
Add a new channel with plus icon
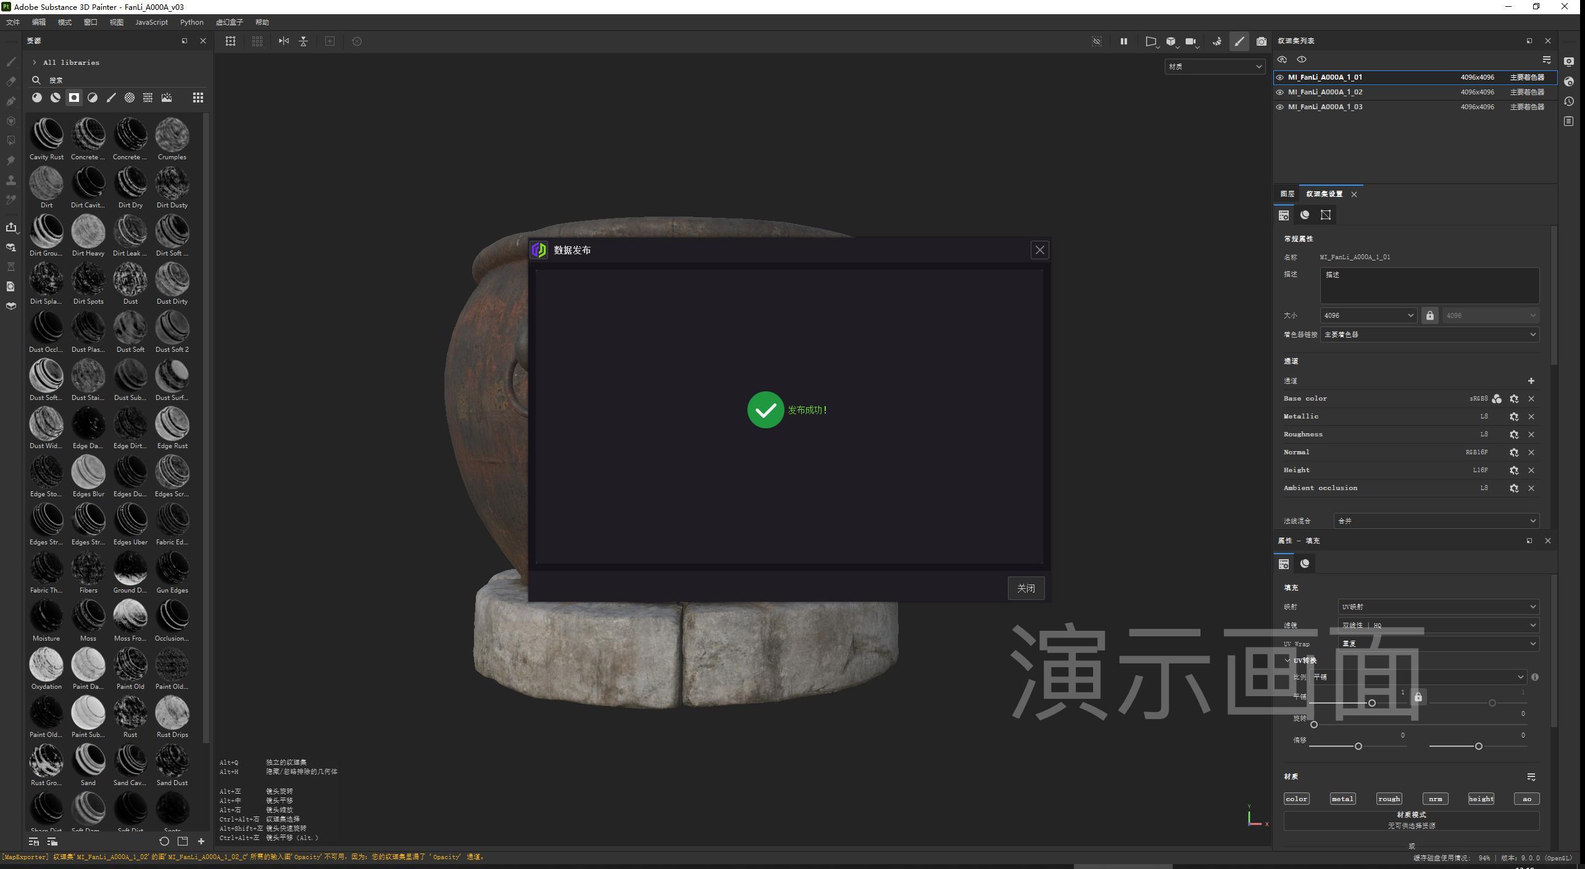pyautogui.click(x=1531, y=381)
